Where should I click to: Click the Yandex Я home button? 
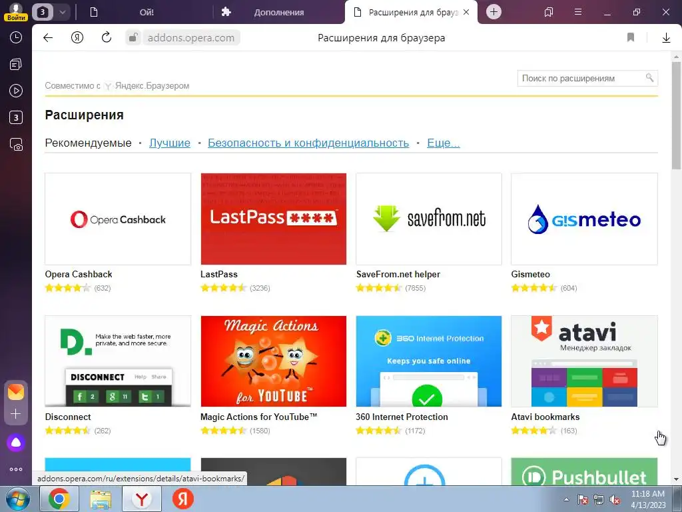(77, 38)
